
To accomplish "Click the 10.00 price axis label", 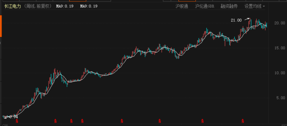I will [280, 73].
